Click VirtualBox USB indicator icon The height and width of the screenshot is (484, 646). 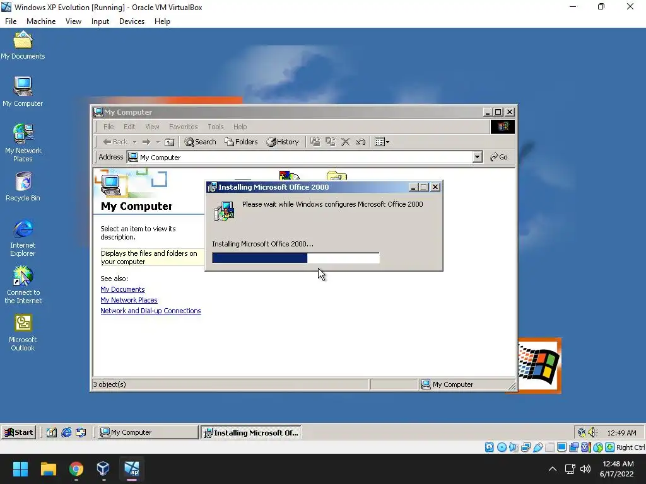click(538, 447)
